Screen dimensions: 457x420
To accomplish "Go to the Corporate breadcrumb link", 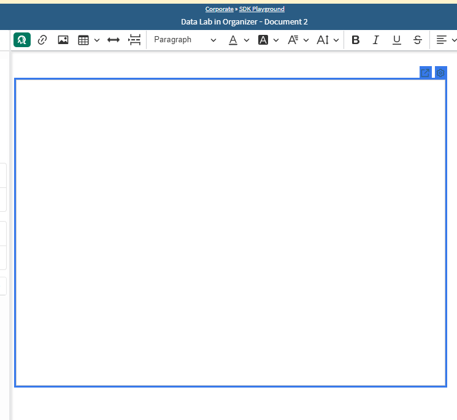I will coord(219,9).
